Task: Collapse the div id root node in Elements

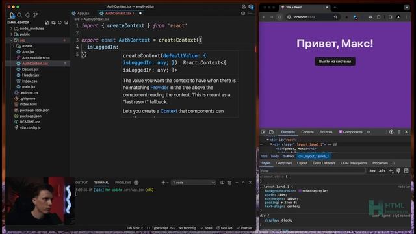Action: (x=268, y=140)
